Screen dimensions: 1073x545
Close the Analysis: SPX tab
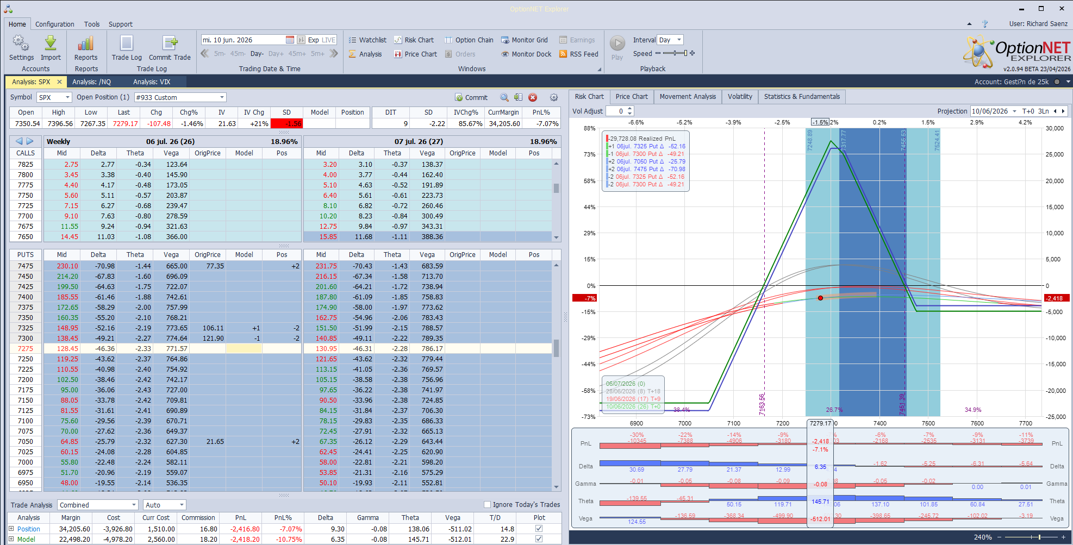[x=60, y=82]
